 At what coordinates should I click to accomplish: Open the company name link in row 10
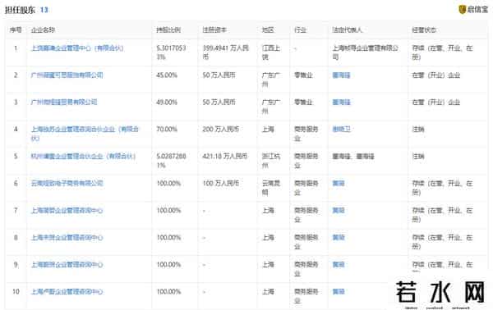[67, 292]
